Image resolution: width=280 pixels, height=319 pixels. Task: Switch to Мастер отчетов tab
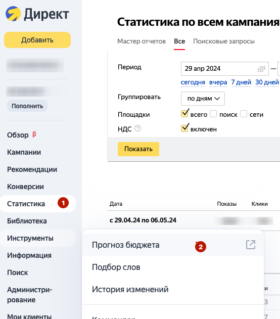click(x=142, y=41)
